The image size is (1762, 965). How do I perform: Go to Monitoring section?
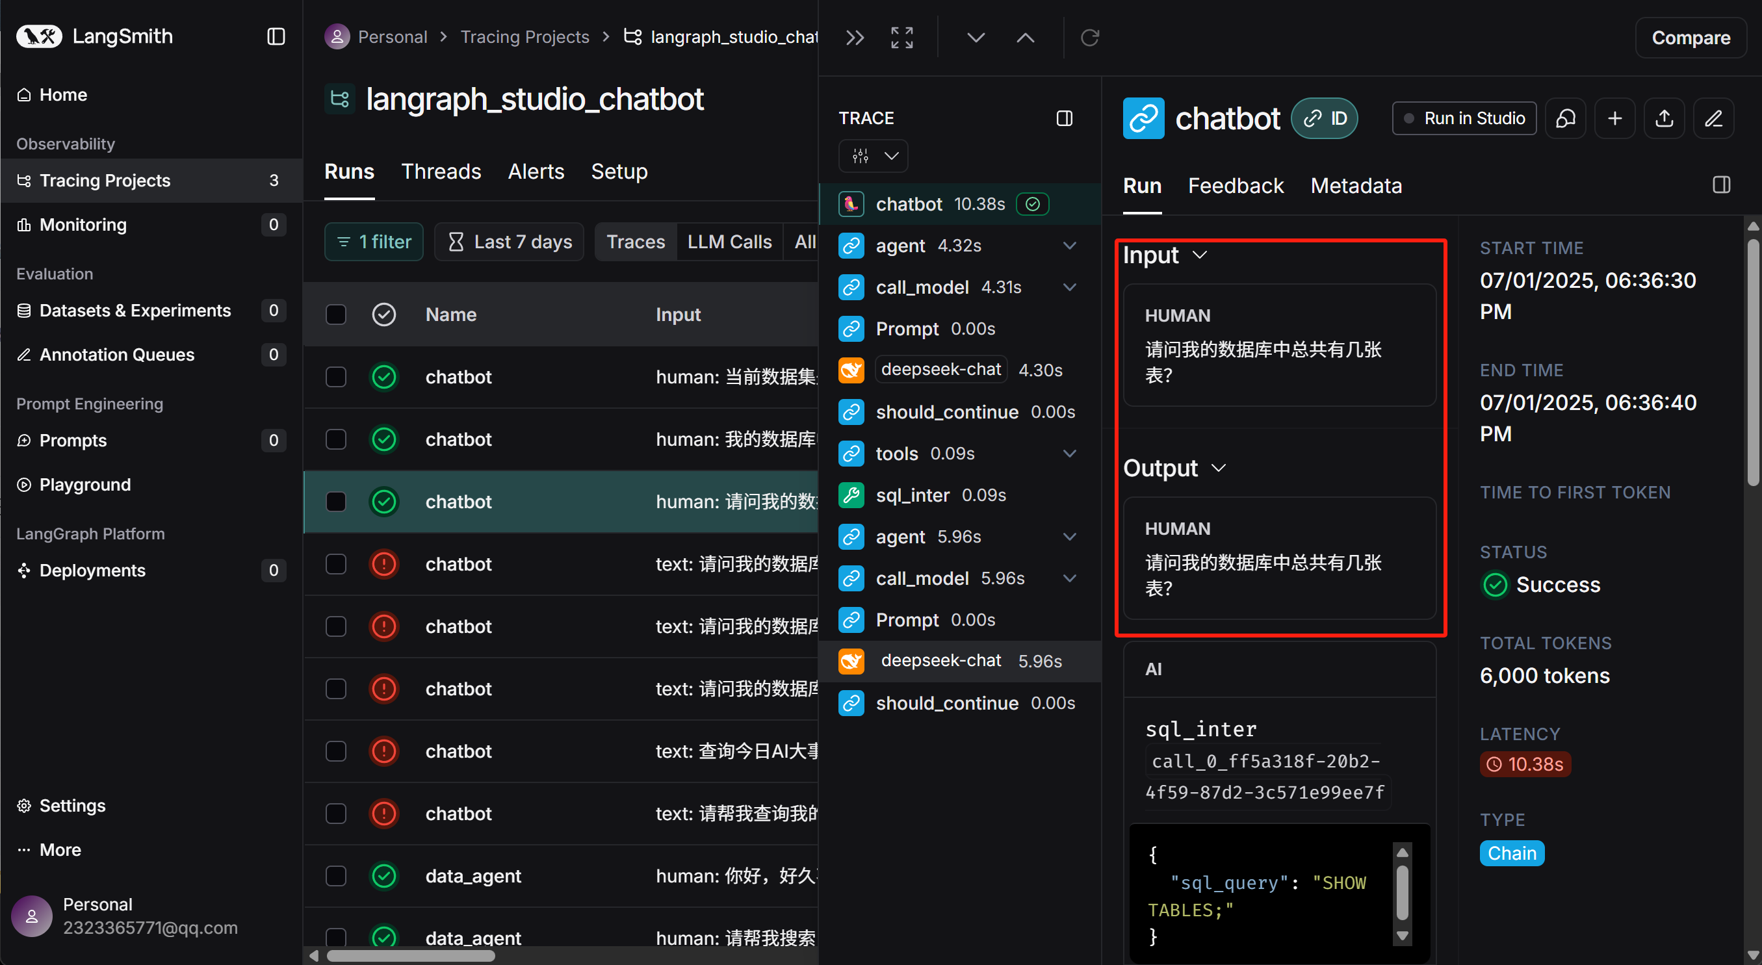click(x=151, y=224)
